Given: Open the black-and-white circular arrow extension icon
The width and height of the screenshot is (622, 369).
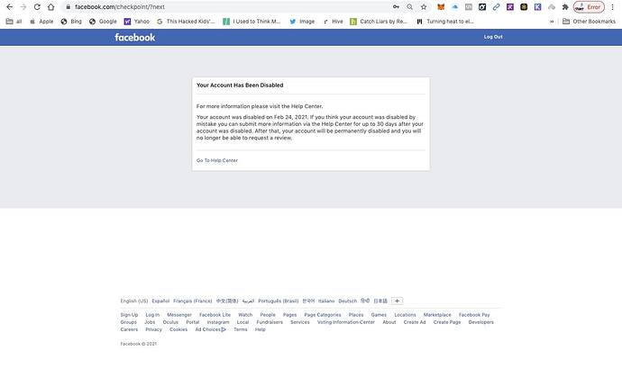Looking at the screenshot, I should [482, 7].
